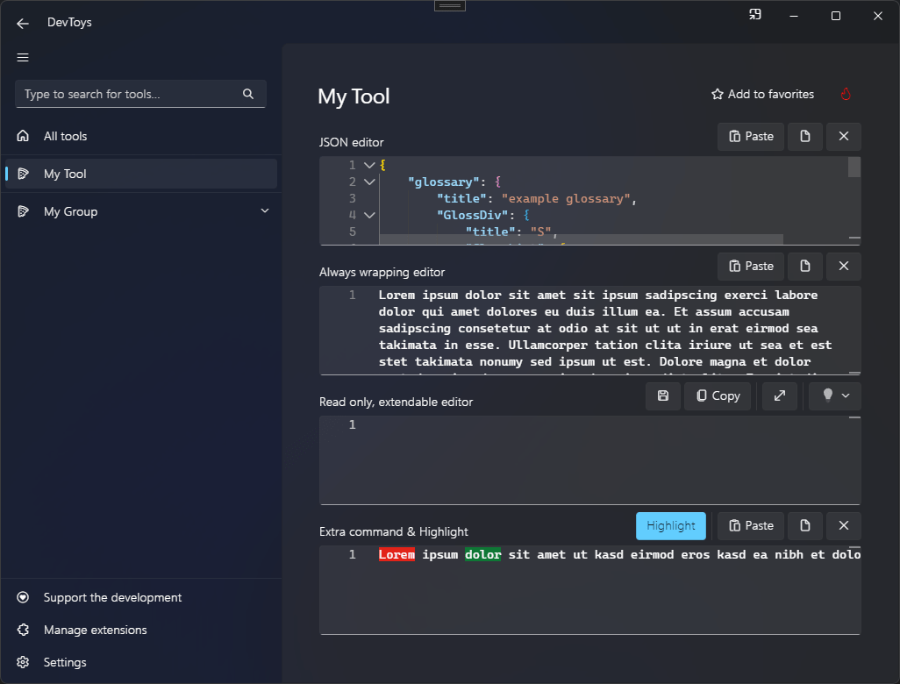Paste into Always wrapping editor

coord(751,267)
